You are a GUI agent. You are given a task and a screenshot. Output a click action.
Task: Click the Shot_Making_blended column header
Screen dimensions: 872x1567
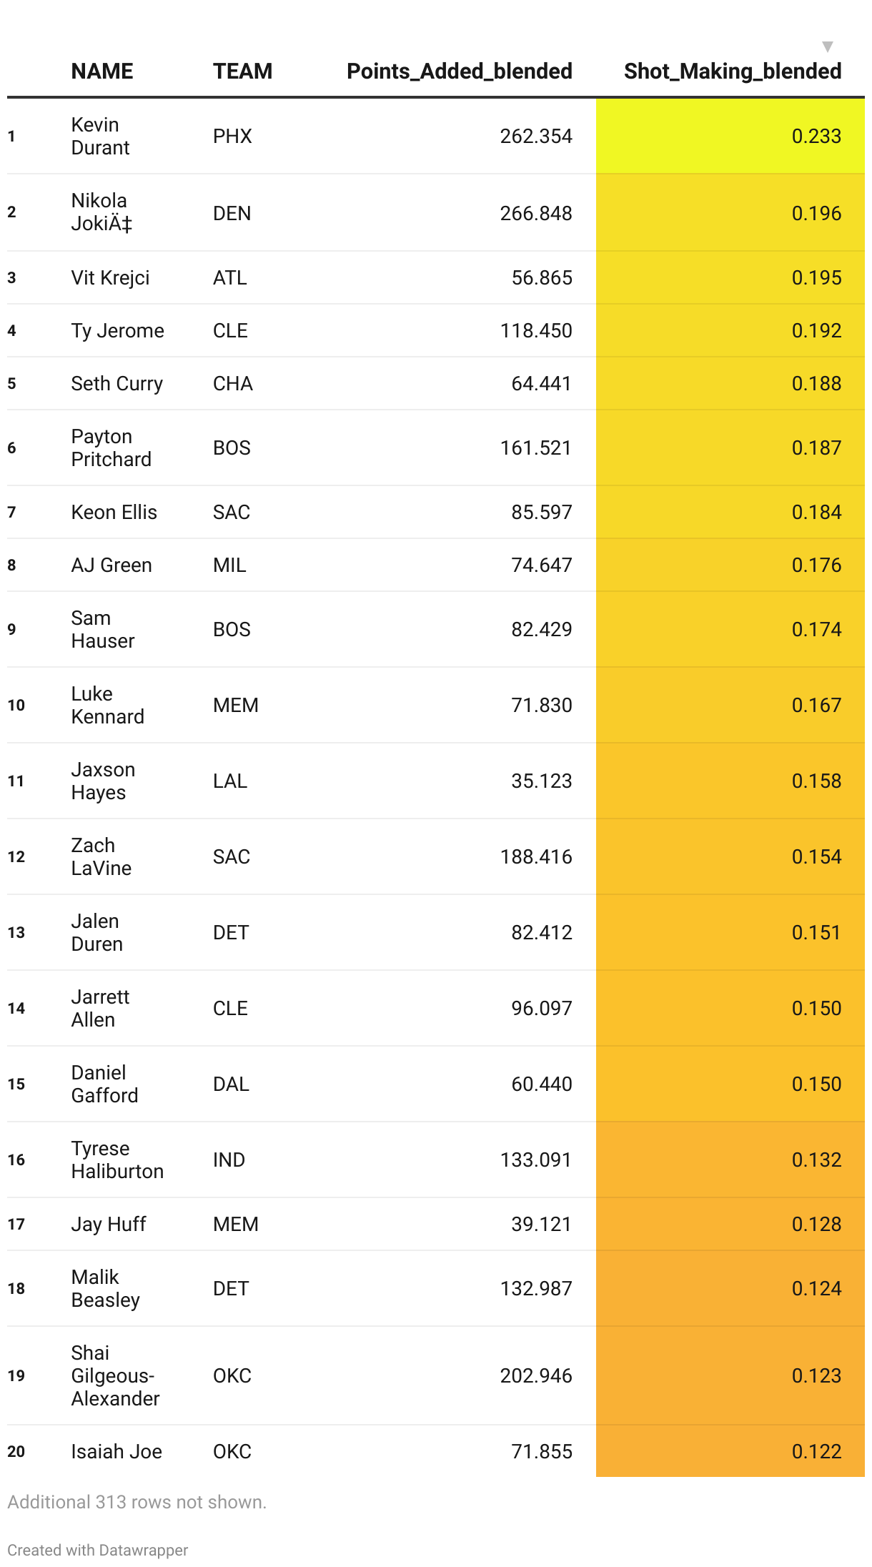tap(732, 71)
